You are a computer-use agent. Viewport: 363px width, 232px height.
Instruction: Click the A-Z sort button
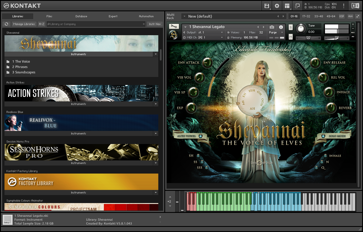(42, 24)
